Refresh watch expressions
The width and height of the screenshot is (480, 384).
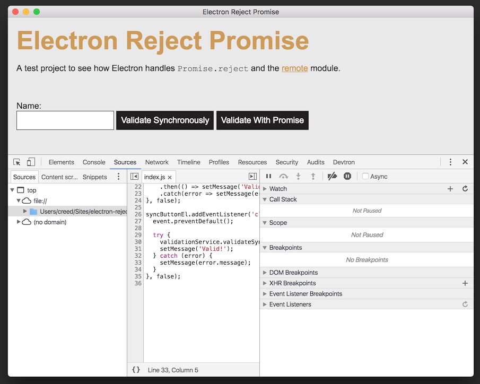coord(465,189)
